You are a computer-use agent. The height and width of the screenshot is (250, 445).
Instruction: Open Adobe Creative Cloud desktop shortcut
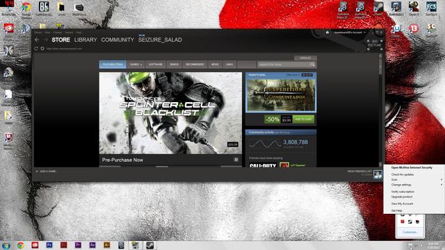pyautogui.click(x=8, y=28)
